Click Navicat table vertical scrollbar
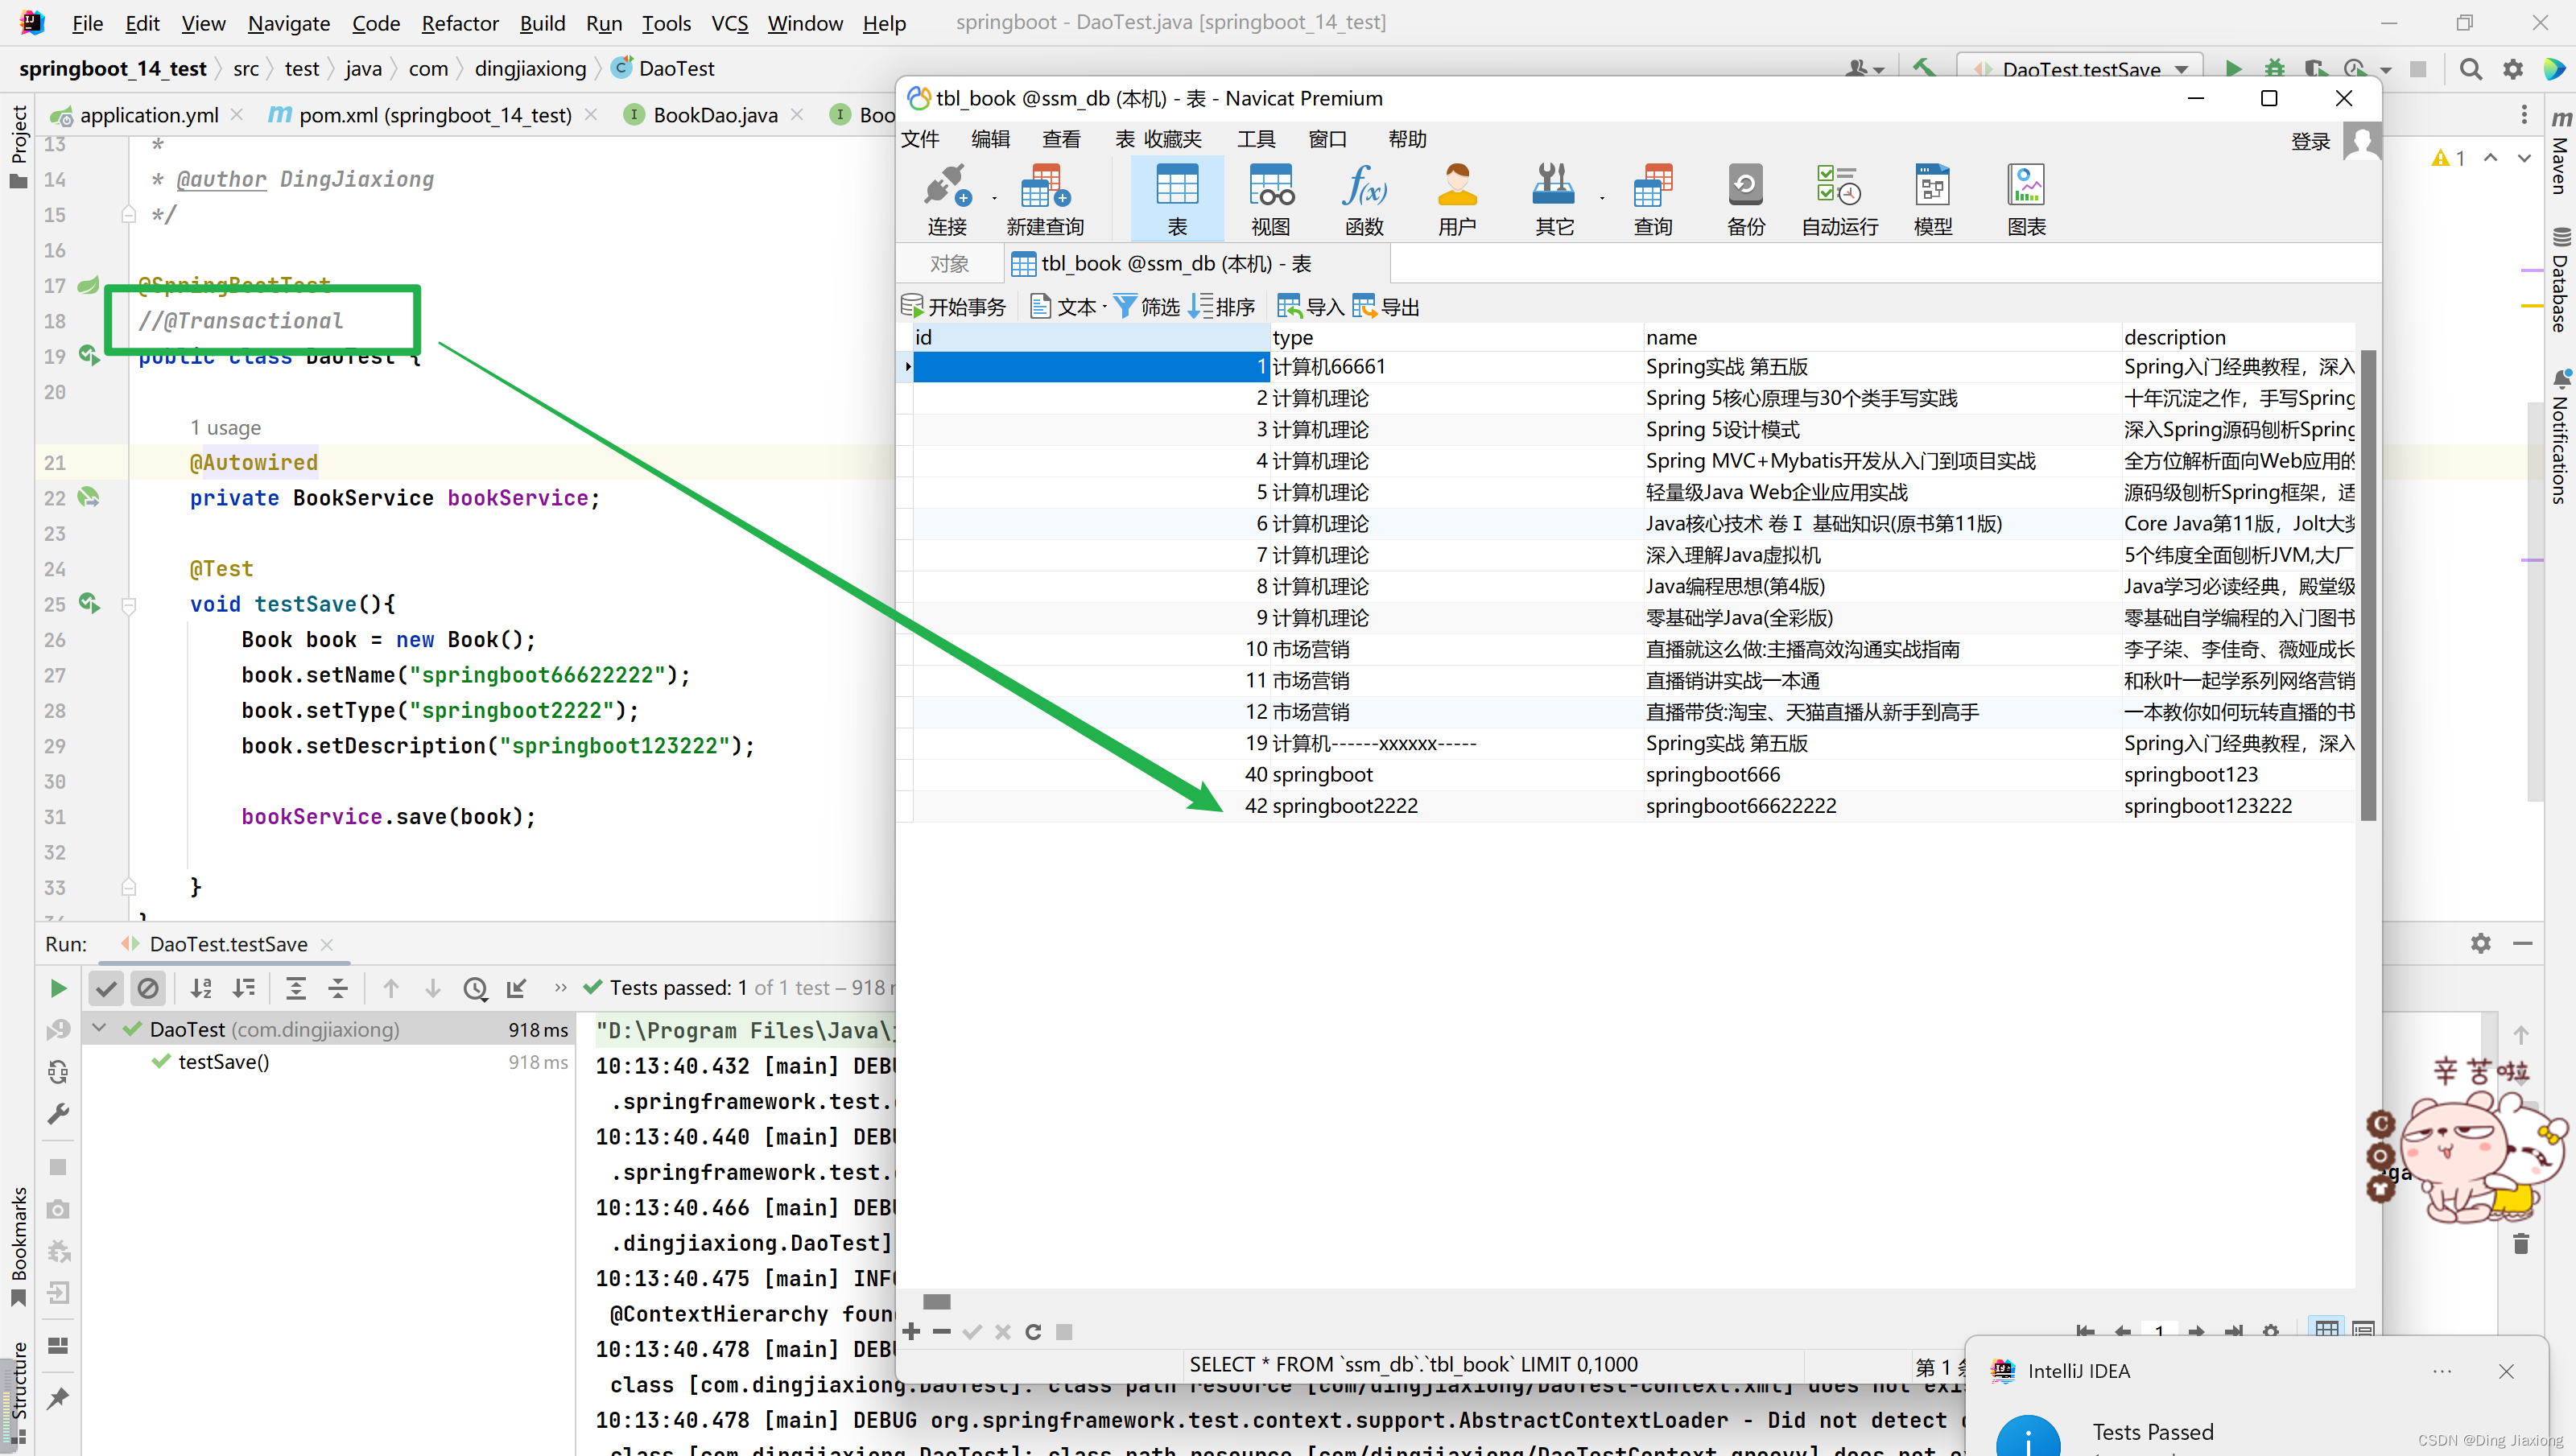 pyautogui.click(x=2367, y=585)
